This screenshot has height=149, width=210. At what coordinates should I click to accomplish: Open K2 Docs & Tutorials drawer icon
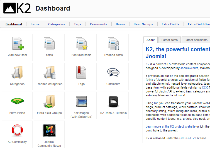[x=113, y=101]
